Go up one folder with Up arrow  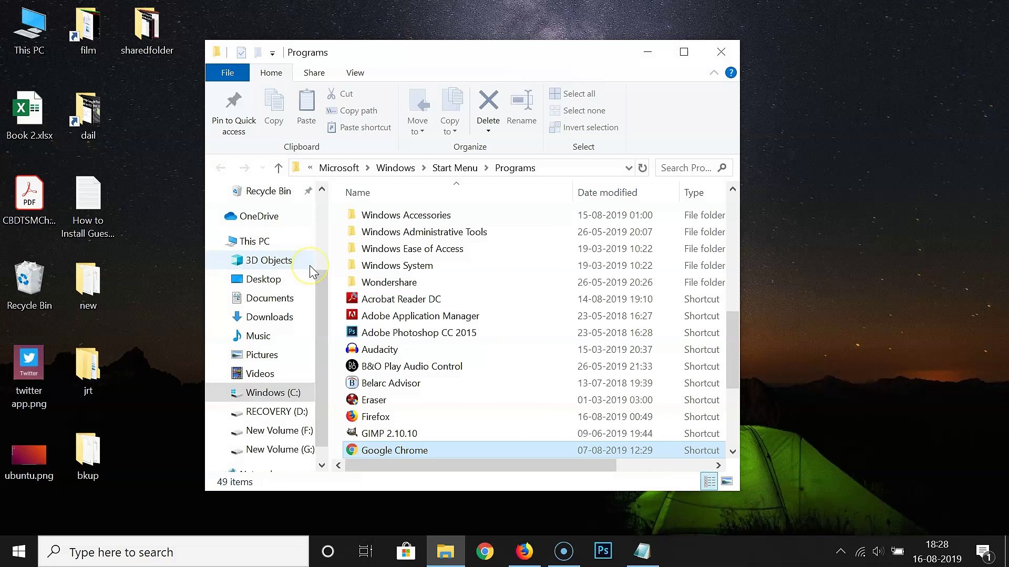(x=279, y=168)
